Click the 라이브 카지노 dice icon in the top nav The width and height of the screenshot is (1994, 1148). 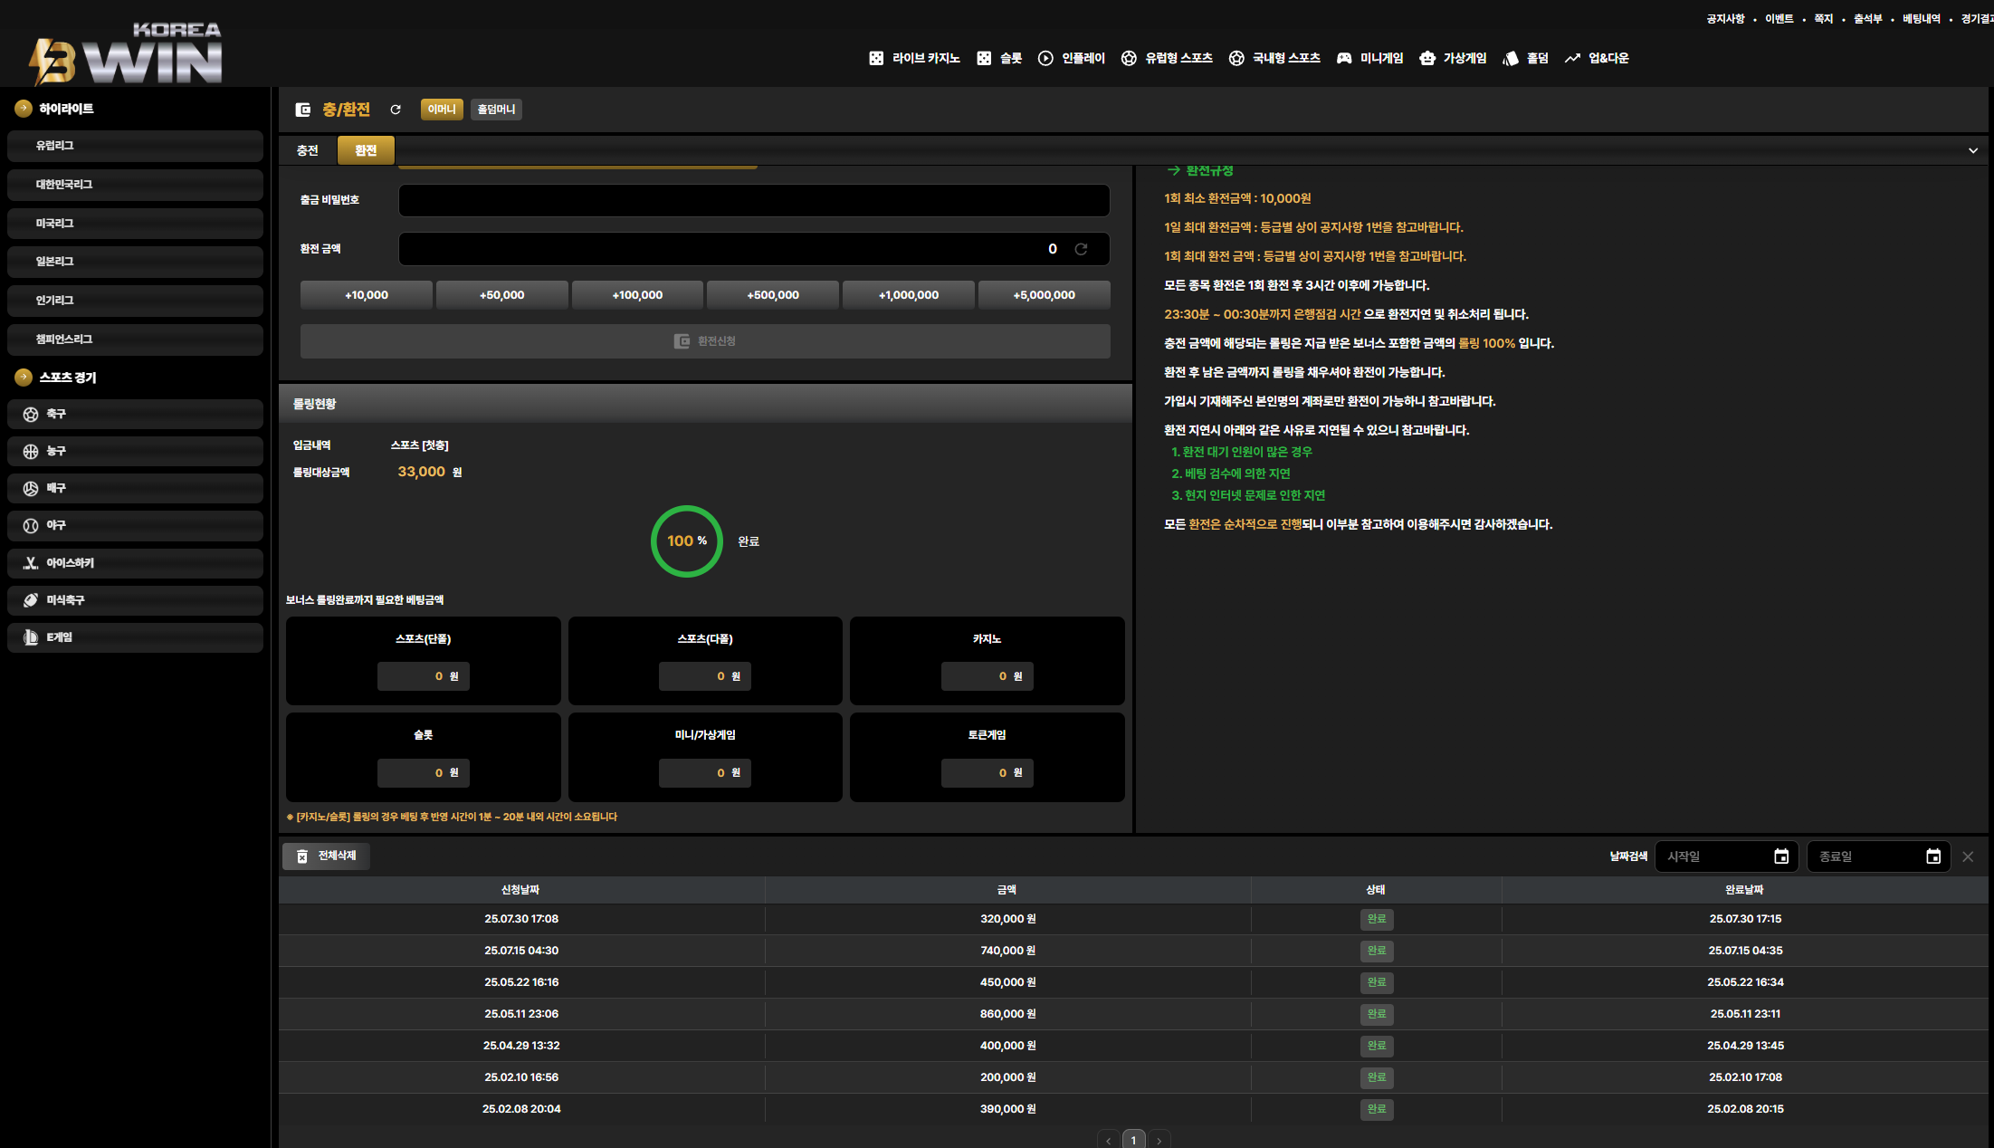[x=876, y=58]
